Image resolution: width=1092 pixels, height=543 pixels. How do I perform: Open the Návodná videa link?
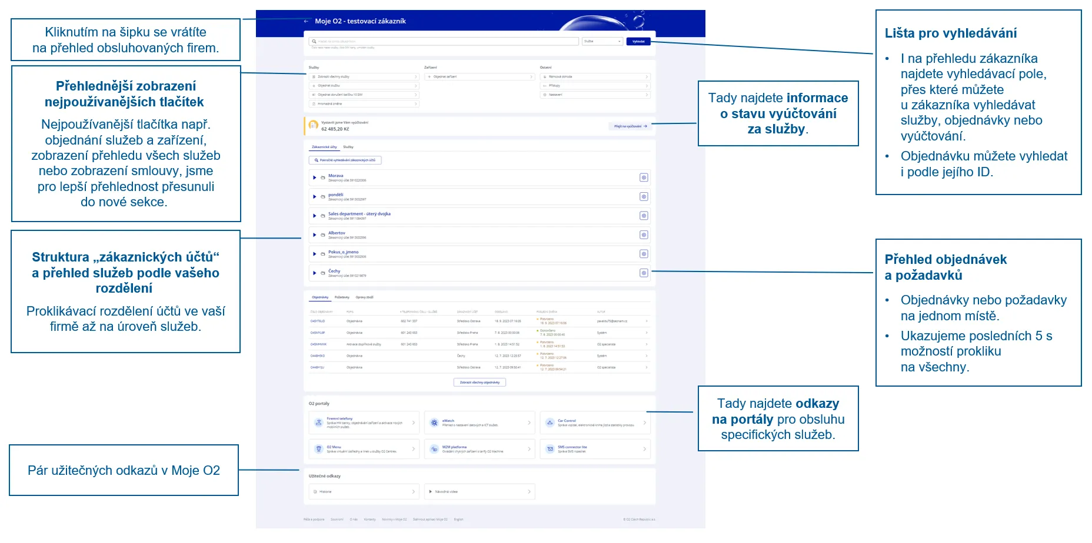[x=480, y=492]
